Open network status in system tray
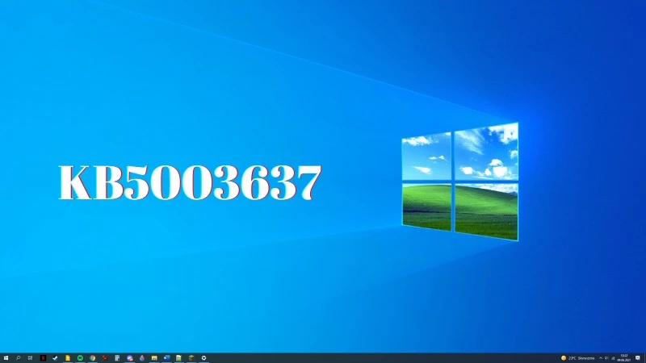Viewport: 646px width, 363px height. click(613, 358)
